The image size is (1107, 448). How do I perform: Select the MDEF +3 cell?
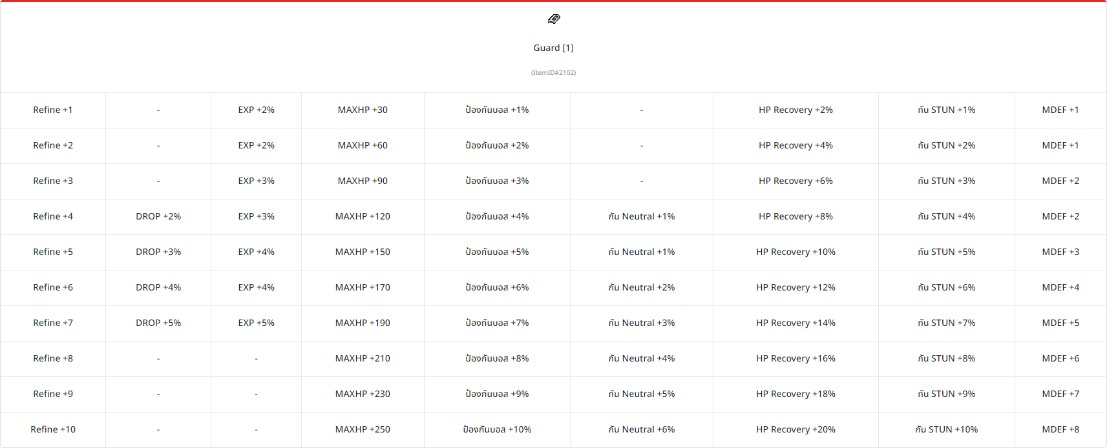click(1060, 252)
